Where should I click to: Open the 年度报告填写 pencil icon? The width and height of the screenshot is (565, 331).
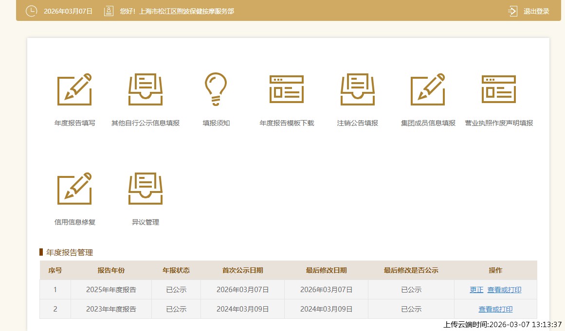[x=74, y=89]
